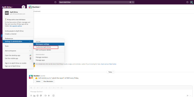Click the Delete reminder button
194x97 pixels.
click(38, 81)
